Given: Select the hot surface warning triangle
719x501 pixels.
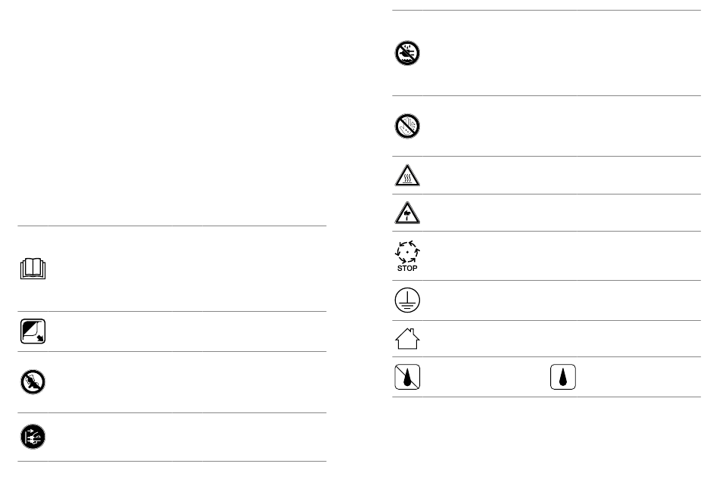Looking at the screenshot, I should (x=408, y=177).
